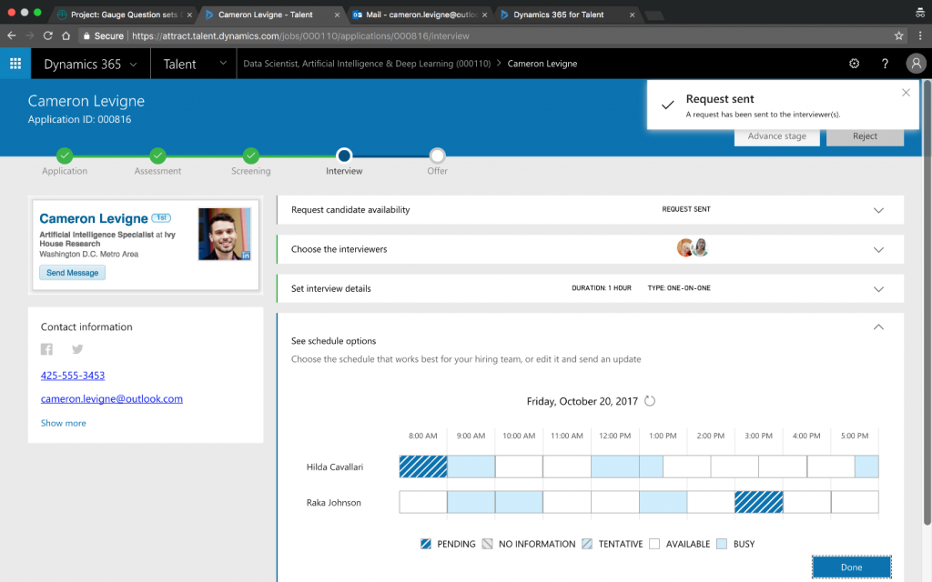Screen dimensions: 932x582
Task: Open the candidate's Facebook profile icon
Action: 47,349
